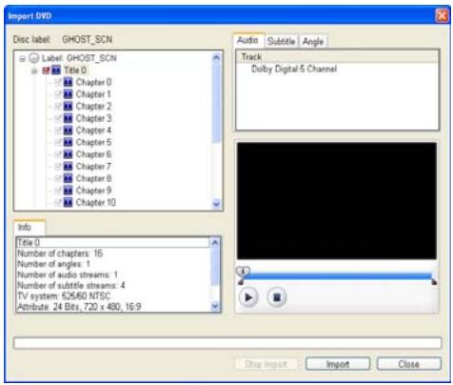The width and height of the screenshot is (453, 385).
Task: Toggle the Chapter 0 checkbox
Action: click(58, 82)
